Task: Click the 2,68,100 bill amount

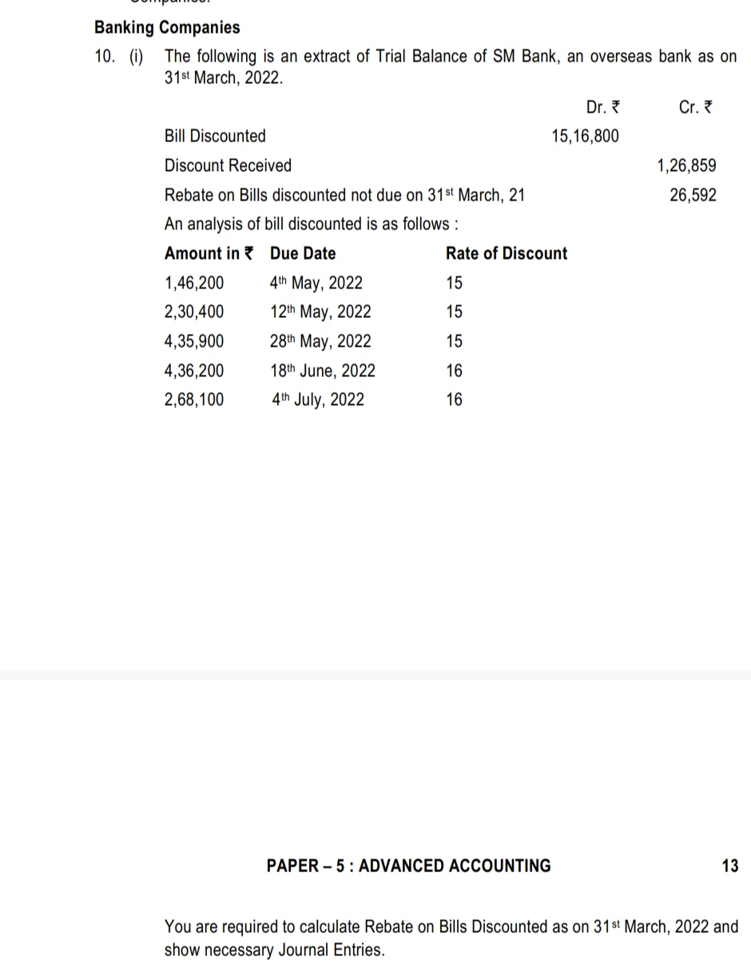Action: 194,399
